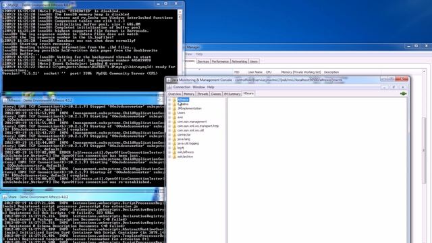Click the Alfresco console window title icon
The width and height of the screenshot is (432, 243).
[5, 101]
